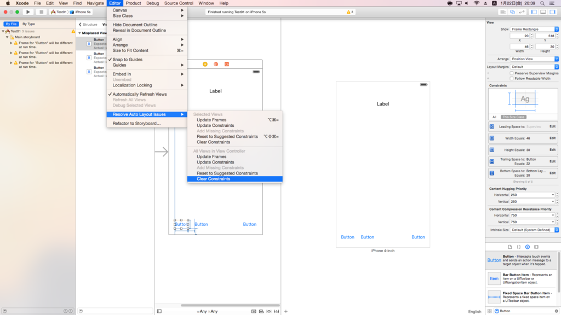Click the Exit icon in scene dock
Image resolution: width=561 pixels, height=315 pixels.
226,65
